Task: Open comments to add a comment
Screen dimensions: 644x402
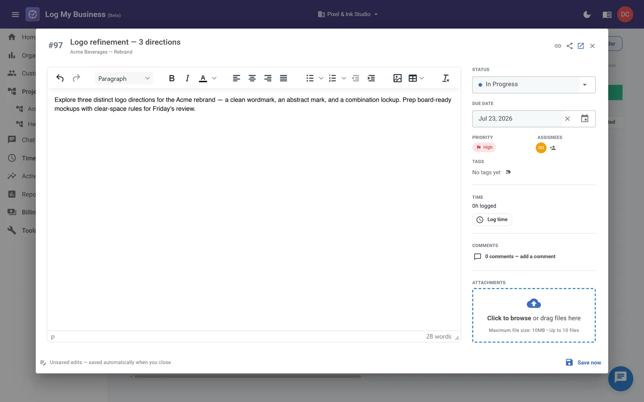Action: point(515,256)
